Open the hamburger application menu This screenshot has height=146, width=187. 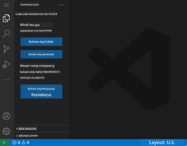click(x=6, y=5)
